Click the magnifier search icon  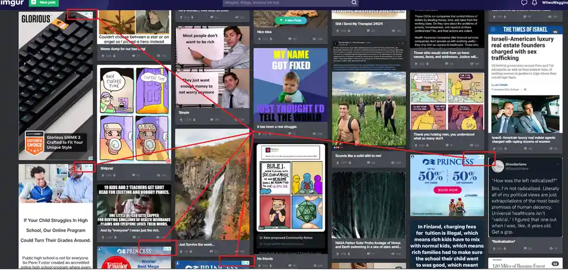click(x=354, y=2)
